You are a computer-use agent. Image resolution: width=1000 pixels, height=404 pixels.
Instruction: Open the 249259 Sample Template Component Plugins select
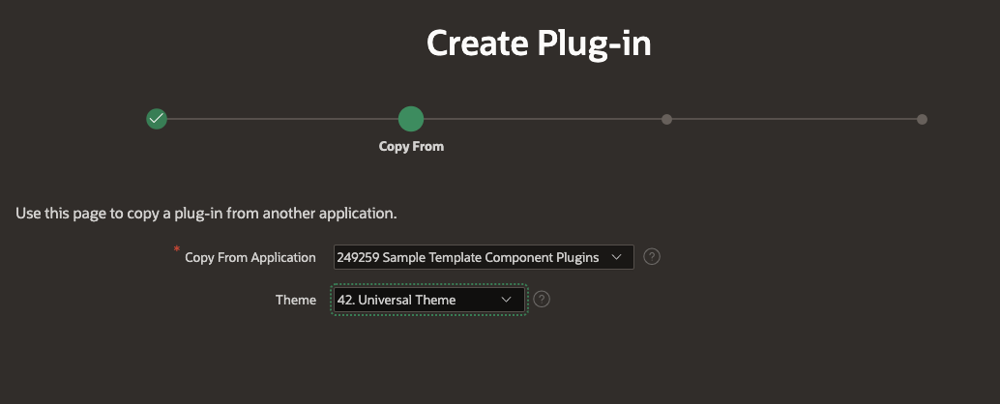[469, 257]
